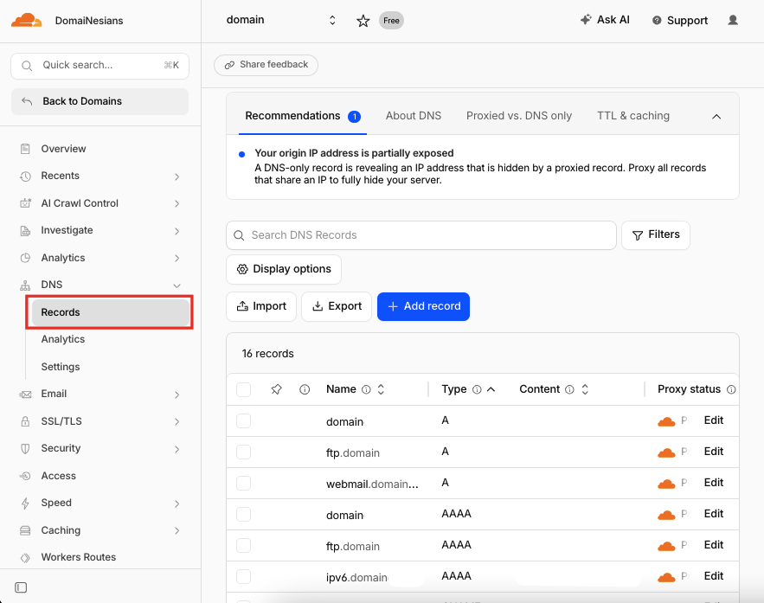This screenshot has width=764, height=603.
Task: Open the account profile icon
Action: (733, 20)
